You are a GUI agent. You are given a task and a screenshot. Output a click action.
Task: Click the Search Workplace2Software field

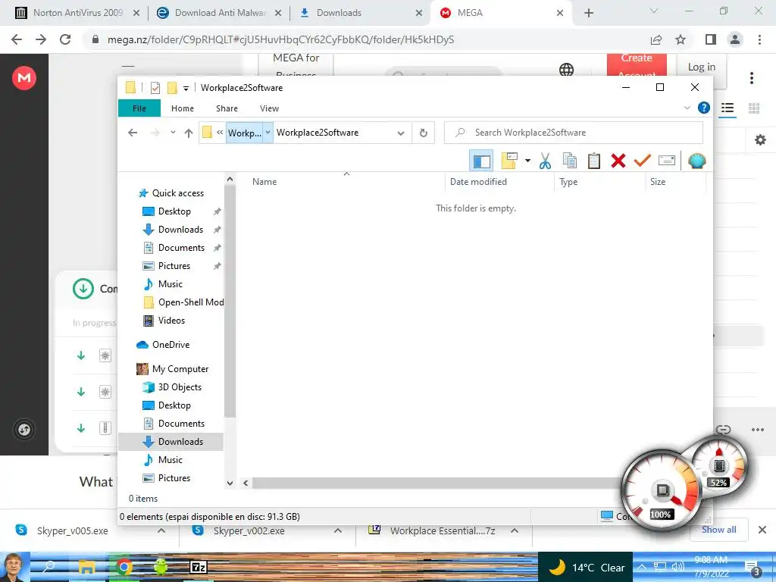pyautogui.click(x=573, y=133)
